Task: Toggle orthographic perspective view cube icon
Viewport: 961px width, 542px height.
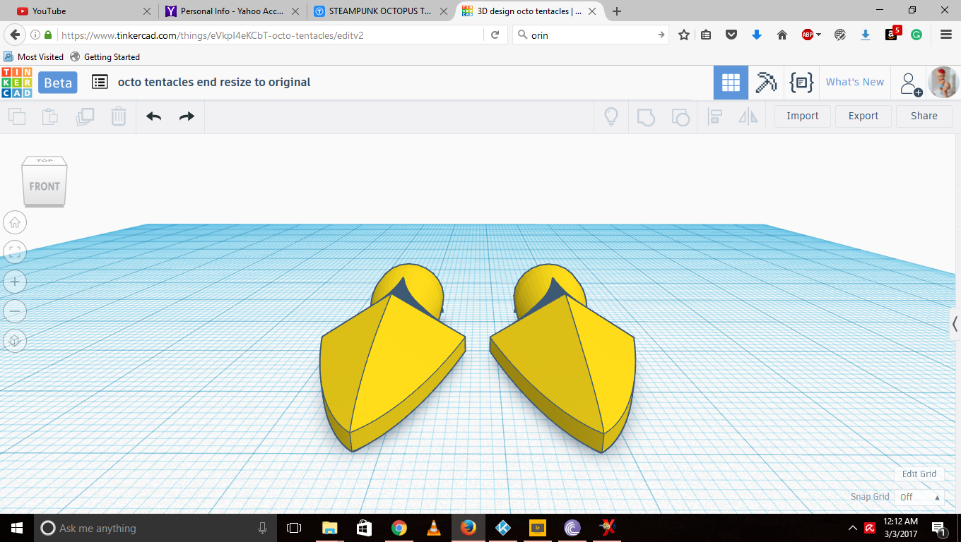Action: coord(15,341)
